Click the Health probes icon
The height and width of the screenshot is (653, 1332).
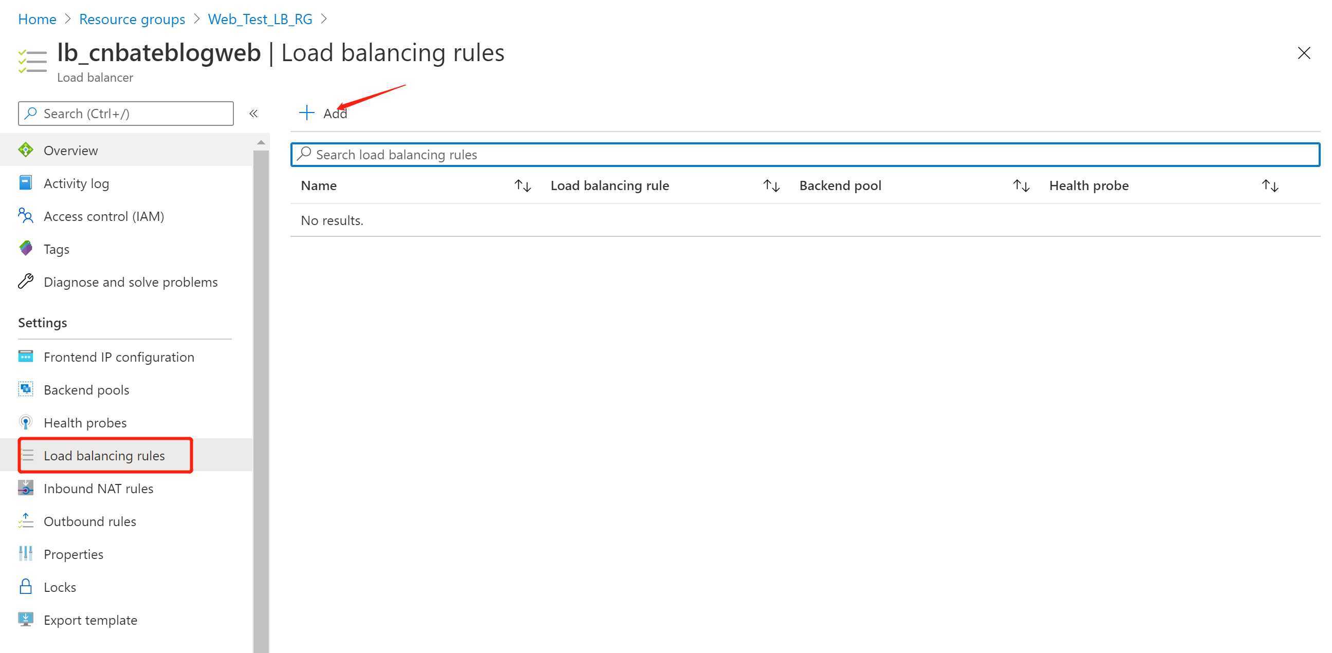[25, 422]
